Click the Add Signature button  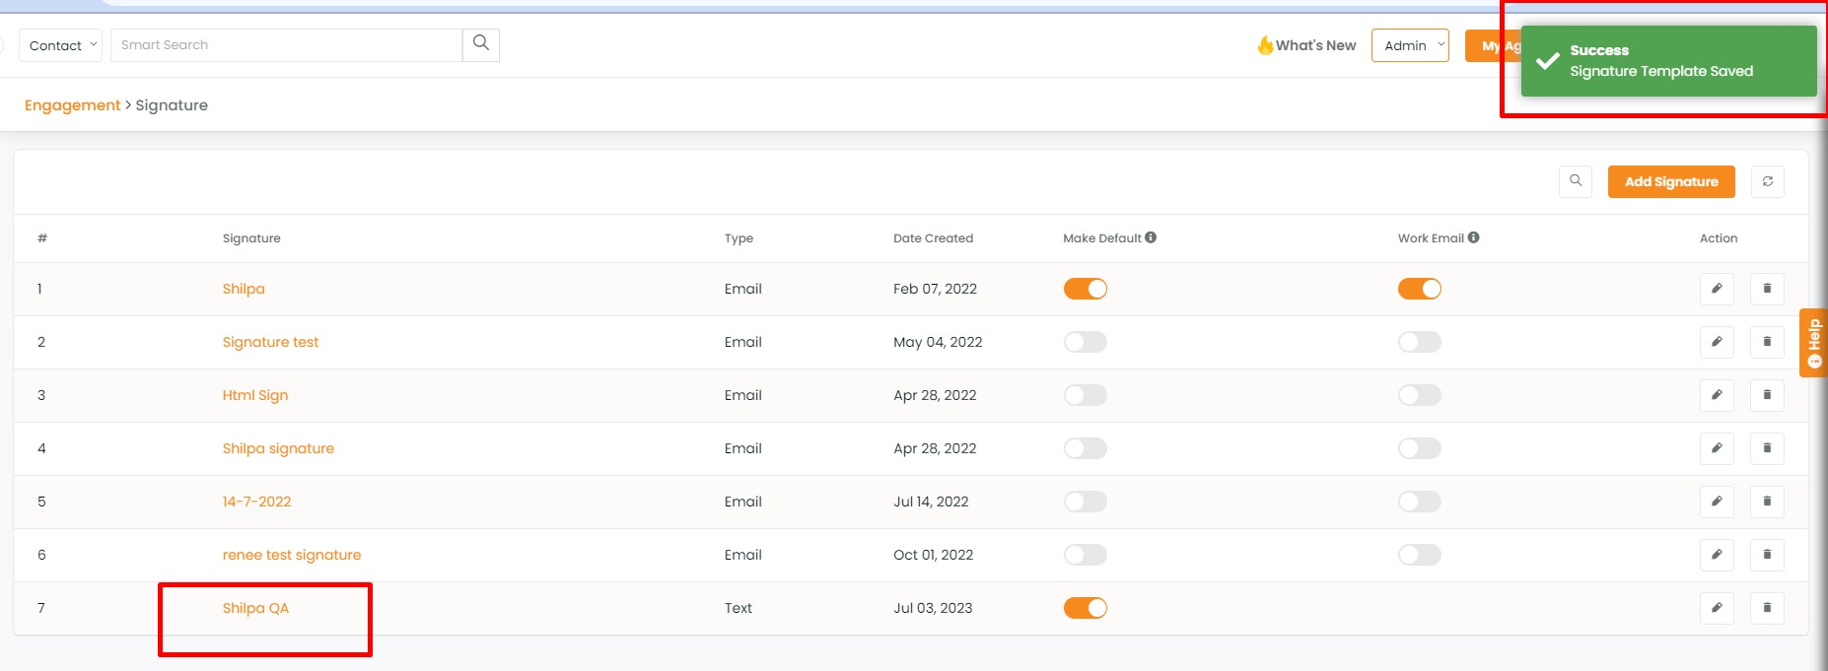1671,181
